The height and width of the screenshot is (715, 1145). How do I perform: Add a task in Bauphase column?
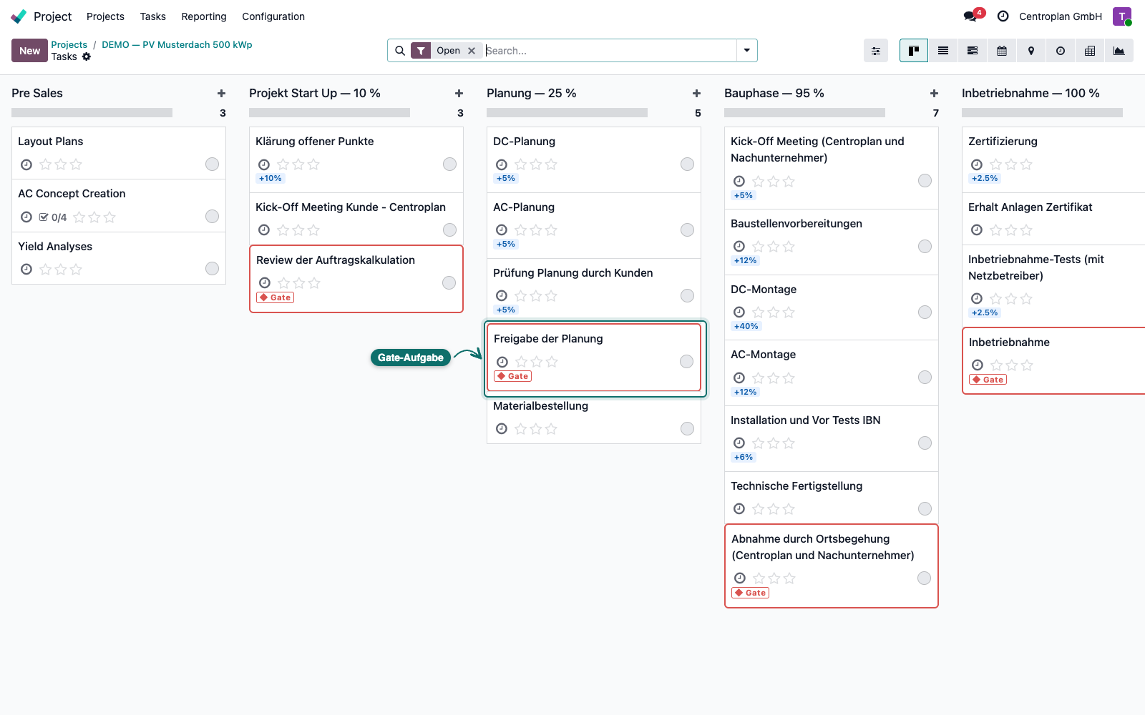point(935,94)
